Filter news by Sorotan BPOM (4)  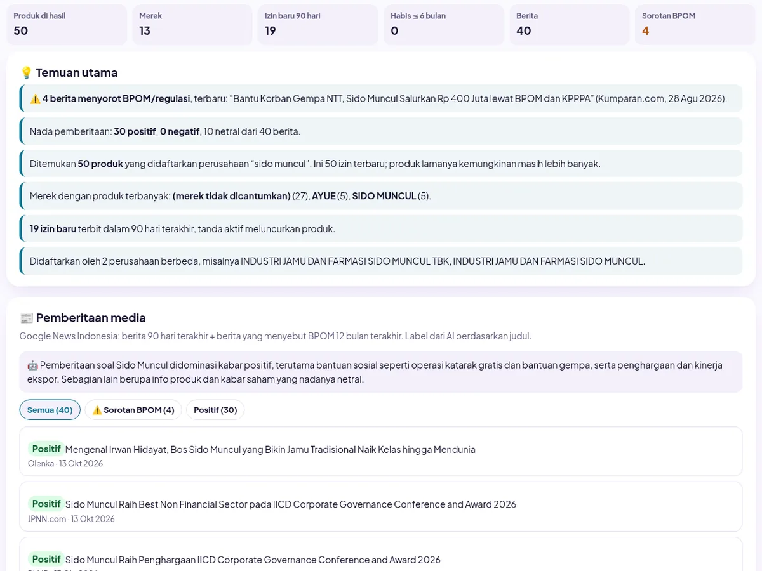[x=133, y=410]
